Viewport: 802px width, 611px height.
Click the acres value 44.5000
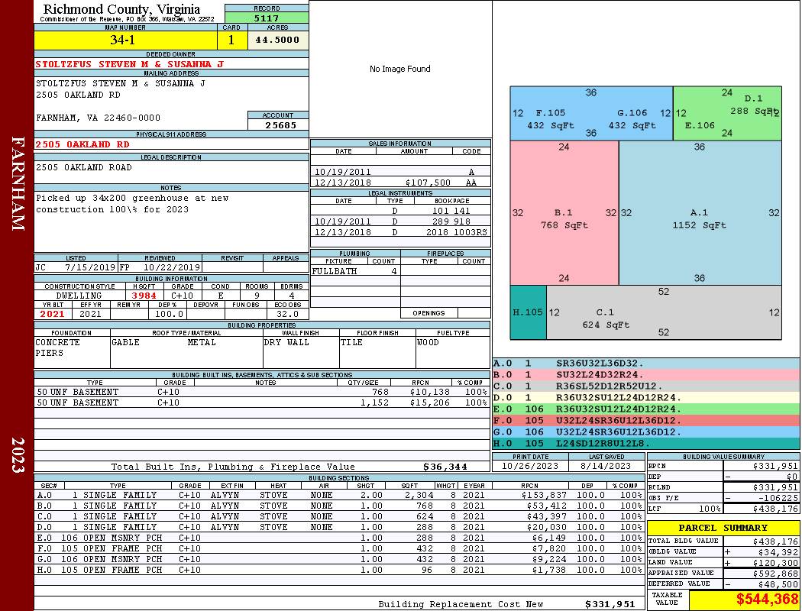click(278, 40)
